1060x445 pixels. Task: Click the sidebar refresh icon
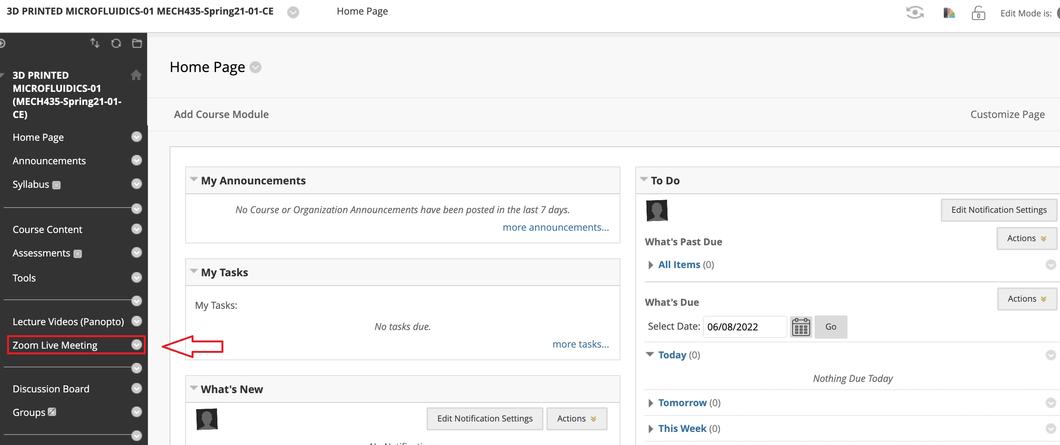(x=116, y=43)
